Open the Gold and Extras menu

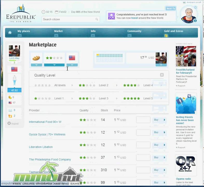[x=174, y=31]
